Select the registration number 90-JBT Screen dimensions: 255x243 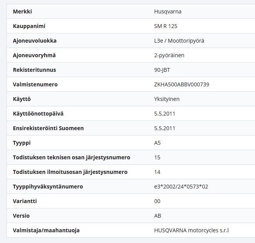pyautogui.click(x=162, y=70)
